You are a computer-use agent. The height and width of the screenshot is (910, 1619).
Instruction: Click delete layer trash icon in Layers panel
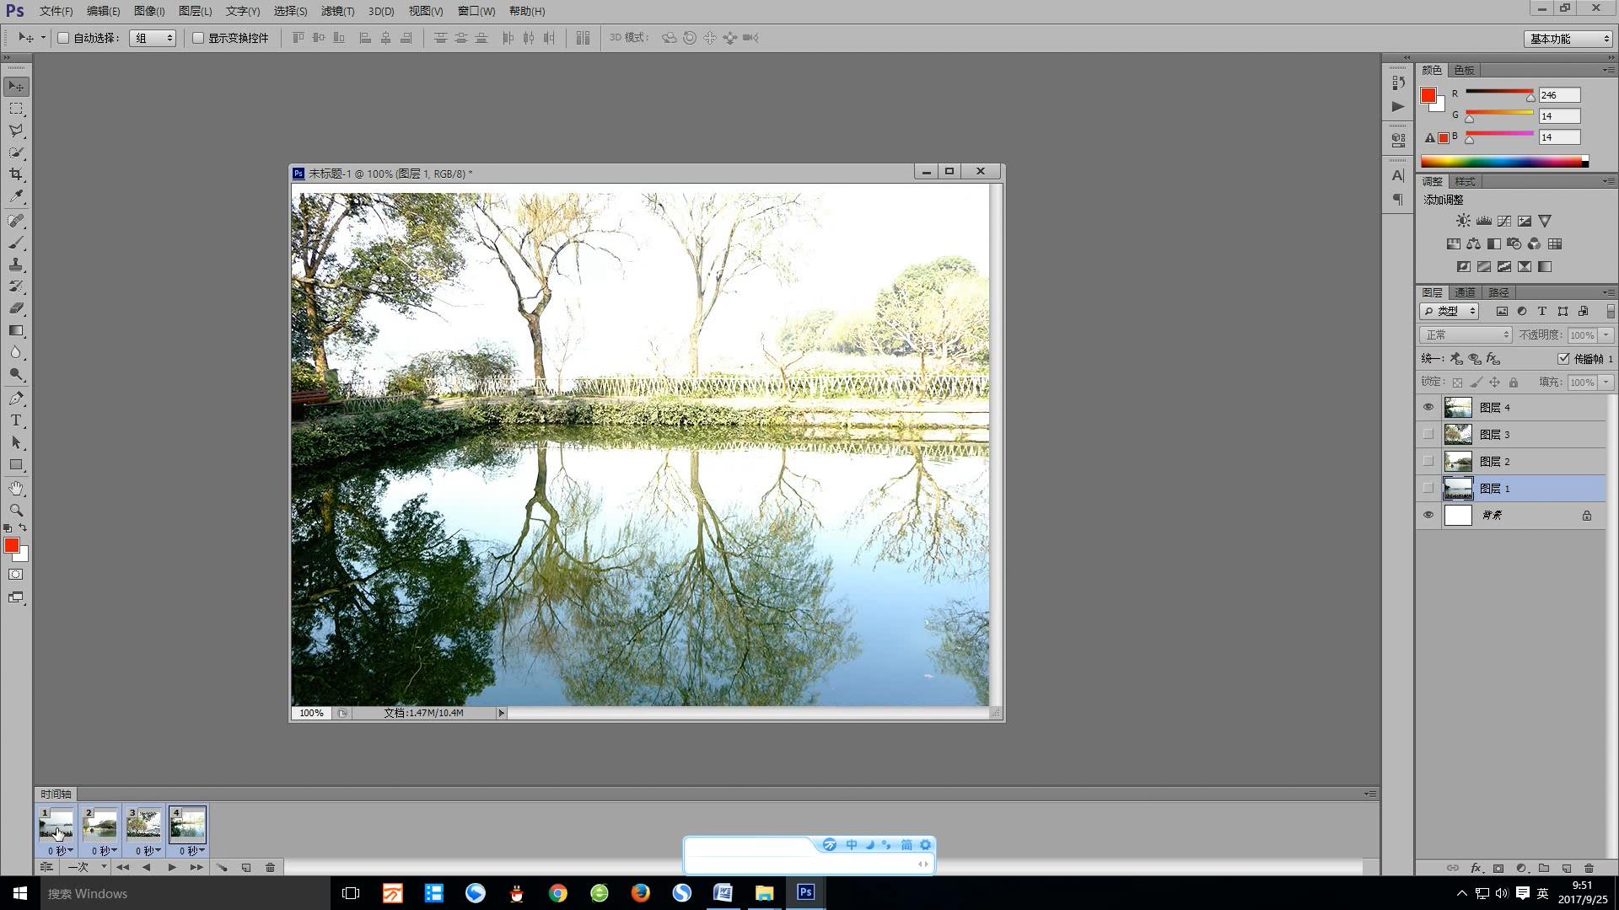point(1589,868)
